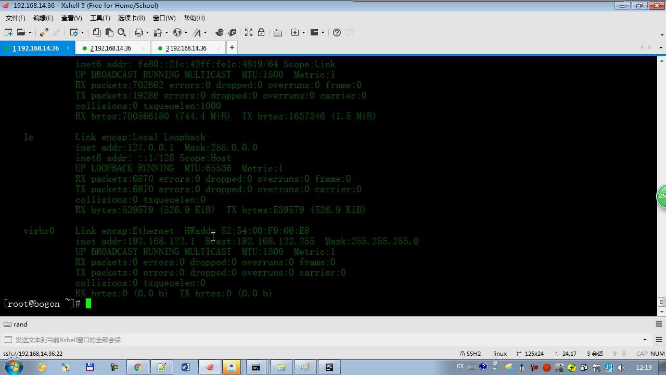Open the Command Prompt taskbar icon

point(256,367)
